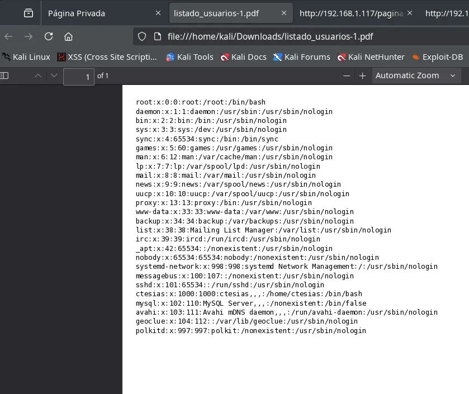Click the shield tracking protection icon

click(142, 36)
